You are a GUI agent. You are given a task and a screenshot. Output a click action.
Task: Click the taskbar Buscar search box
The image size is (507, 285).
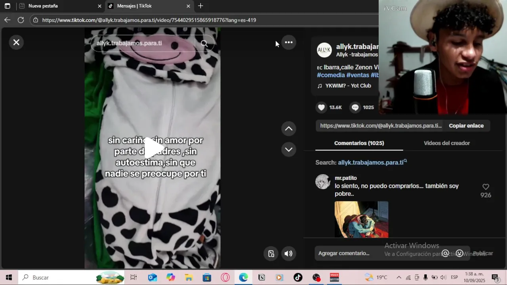coord(71,277)
